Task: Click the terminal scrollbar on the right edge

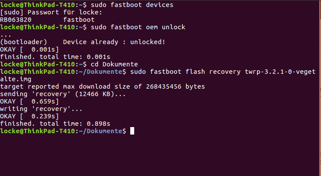Action: click(320, 88)
